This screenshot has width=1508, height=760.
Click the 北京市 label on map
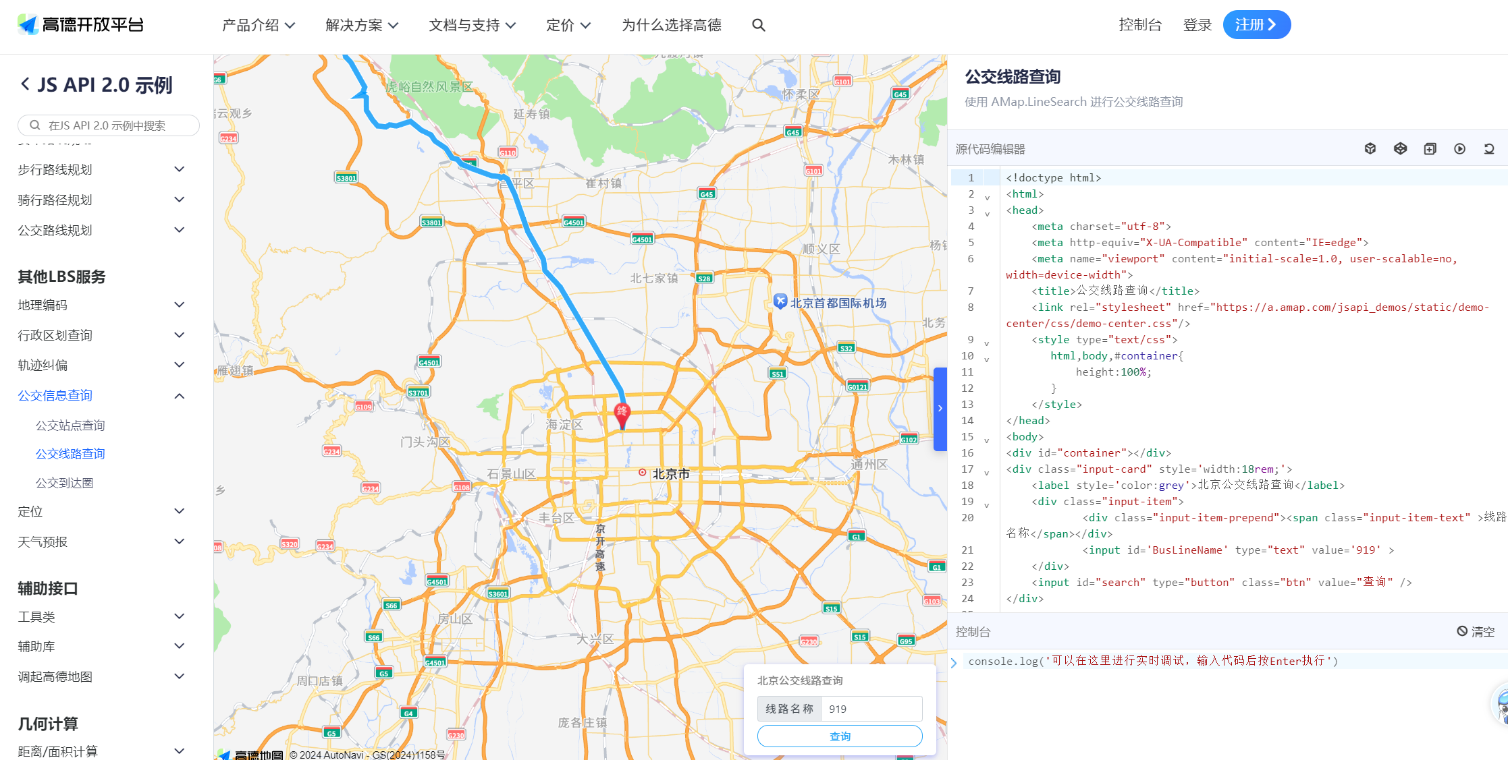[x=671, y=474]
